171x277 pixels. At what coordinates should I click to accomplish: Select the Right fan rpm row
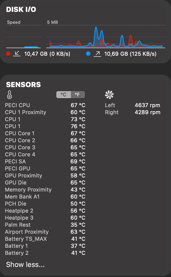point(133,112)
